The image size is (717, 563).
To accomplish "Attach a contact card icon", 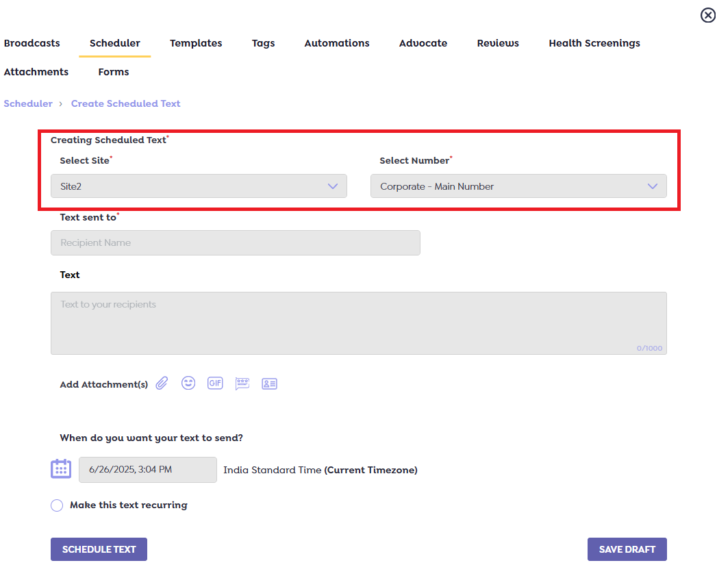I will click(269, 384).
